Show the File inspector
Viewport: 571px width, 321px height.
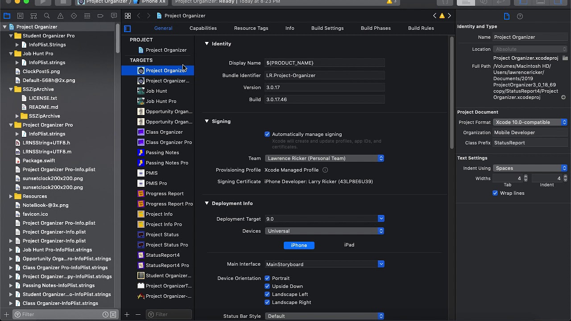point(507,16)
